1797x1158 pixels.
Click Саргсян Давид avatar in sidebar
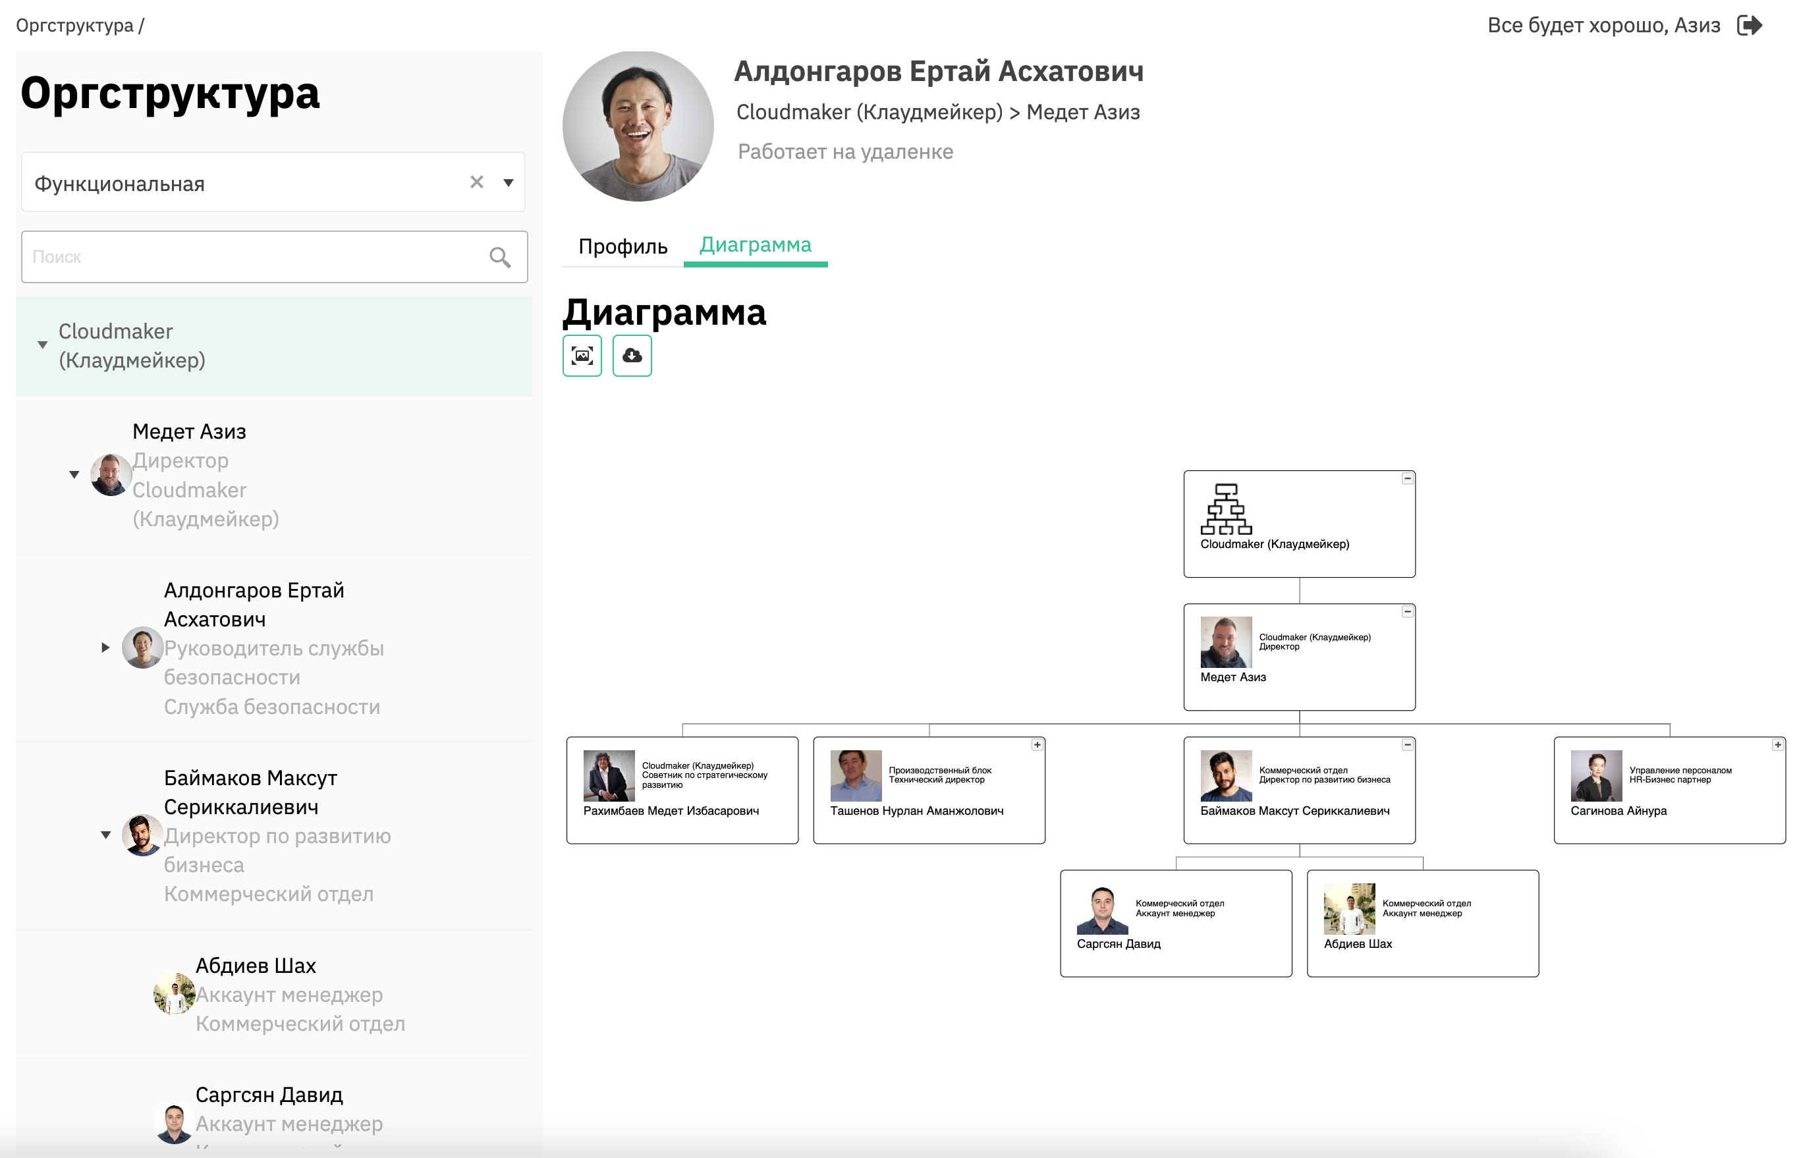tap(175, 1123)
